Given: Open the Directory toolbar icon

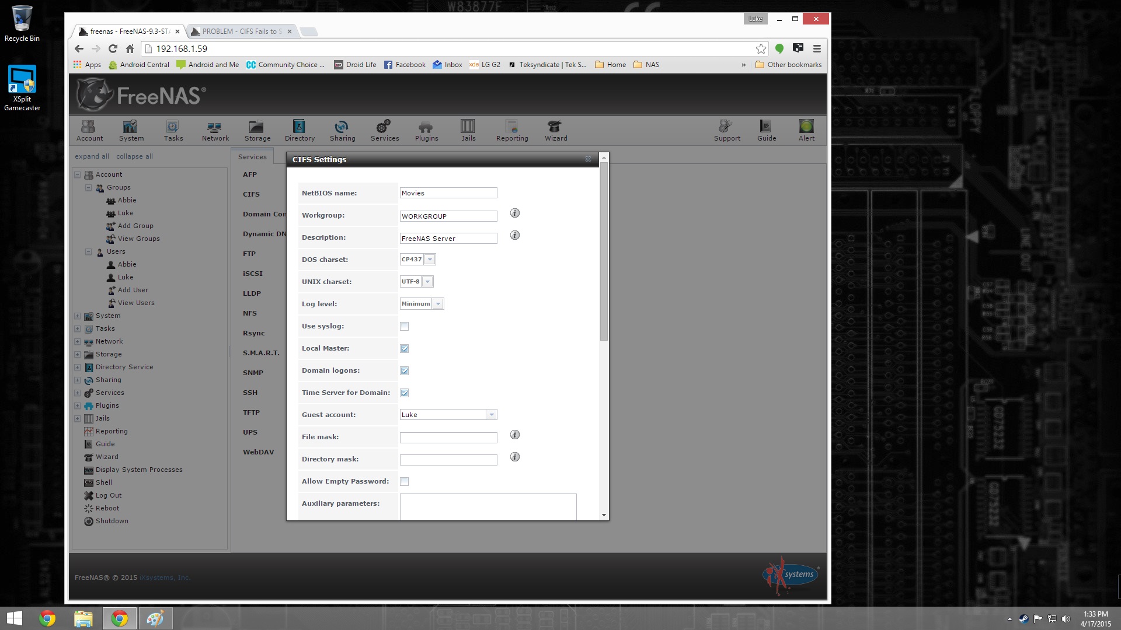Looking at the screenshot, I should [300, 131].
